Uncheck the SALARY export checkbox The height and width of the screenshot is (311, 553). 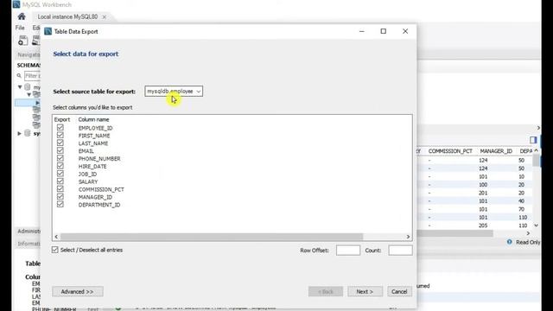coord(60,181)
